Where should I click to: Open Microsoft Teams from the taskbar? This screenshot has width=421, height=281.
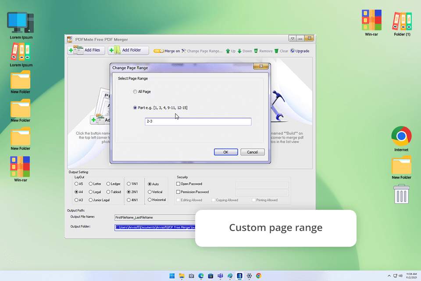[221, 276]
